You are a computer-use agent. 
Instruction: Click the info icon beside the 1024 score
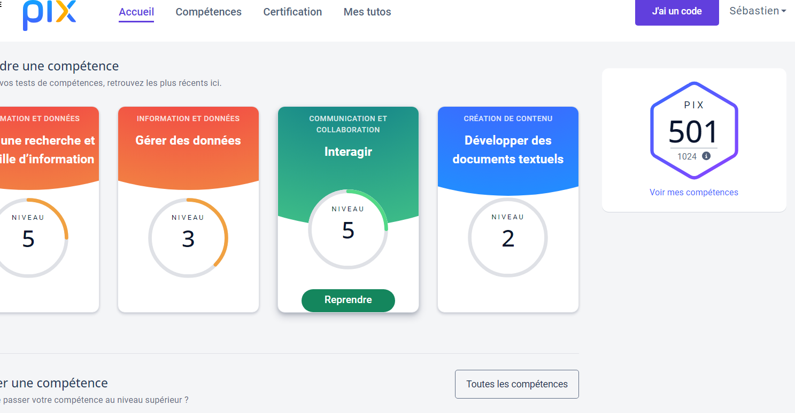706,156
